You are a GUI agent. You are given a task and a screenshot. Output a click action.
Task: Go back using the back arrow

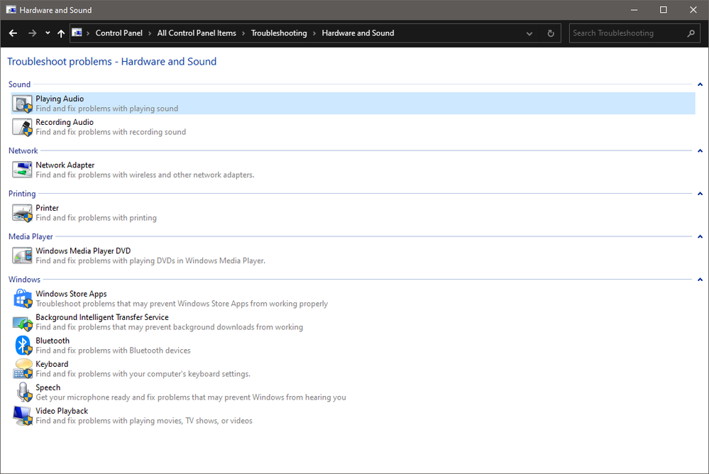pos(13,33)
